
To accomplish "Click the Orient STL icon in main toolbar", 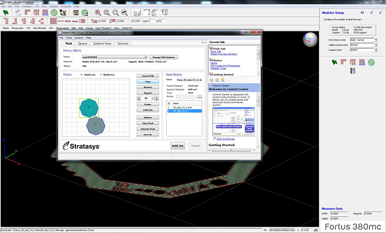I will point(18,13).
